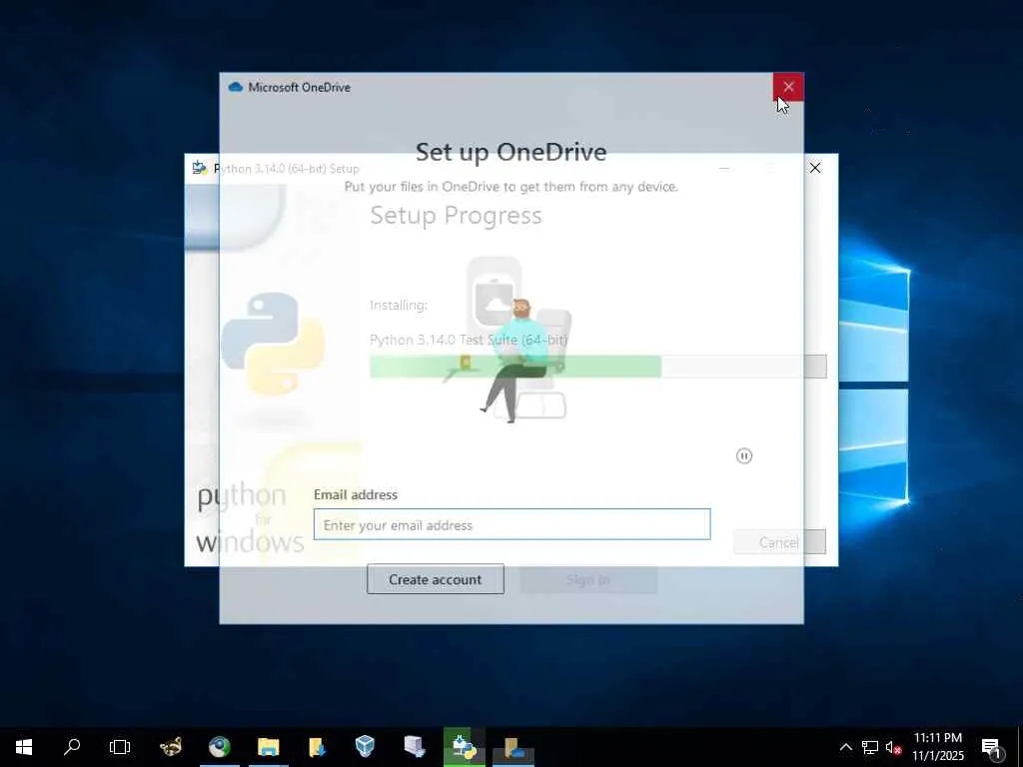Open the globe browser icon on taskbar
This screenshot has height=767, width=1023.
[x=220, y=747]
